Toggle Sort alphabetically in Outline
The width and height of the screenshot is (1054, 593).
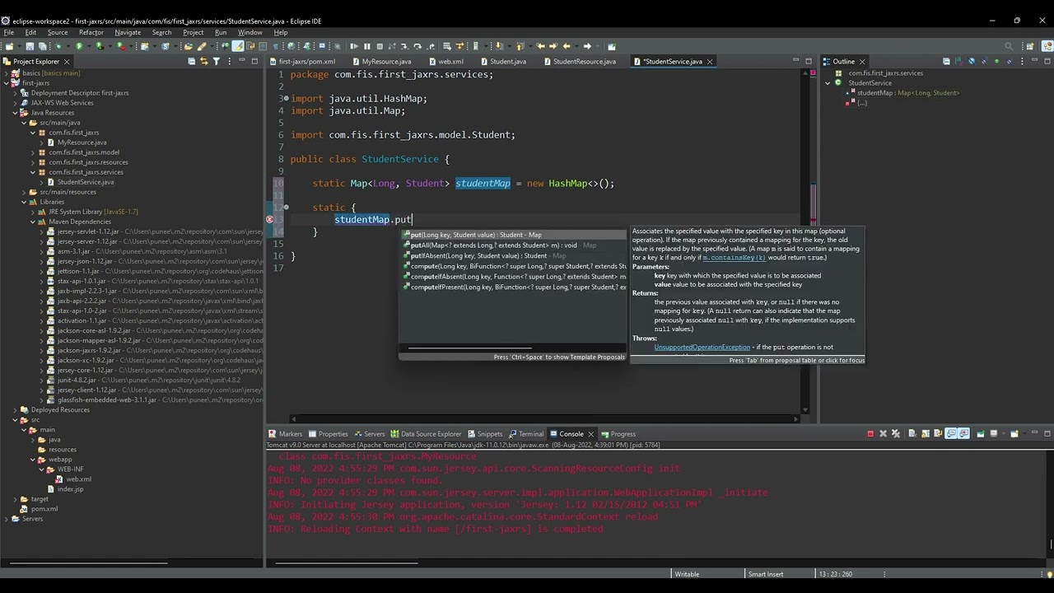coord(959,62)
